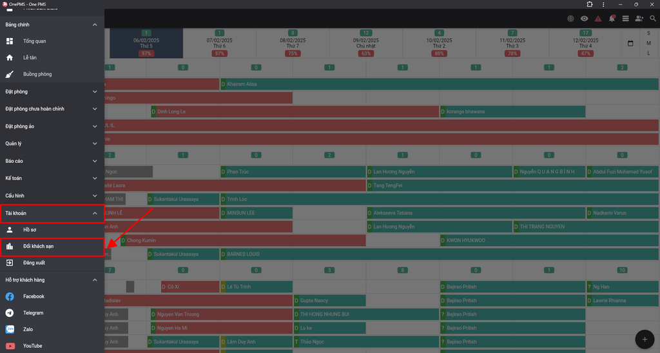Viewport: 660px width, 353px height.
Task: Open Dinh Long Le booking
Action: point(295,111)
